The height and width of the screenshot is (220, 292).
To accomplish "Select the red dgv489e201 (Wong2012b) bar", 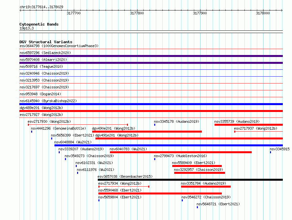I will 151,111.
